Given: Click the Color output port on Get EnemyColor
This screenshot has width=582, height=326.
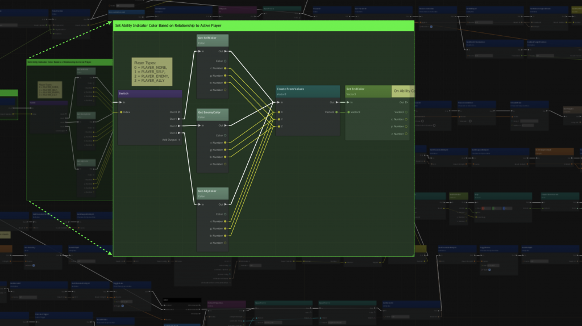Looking at the screenshot, I should click(x=225, y=135).
